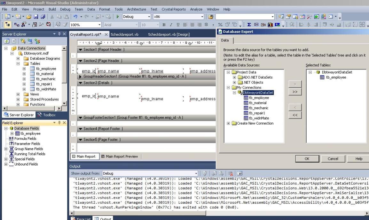Open the Crystal Reports menu
The width and height of the screenshot is (369, 220).
click(173, 9)
